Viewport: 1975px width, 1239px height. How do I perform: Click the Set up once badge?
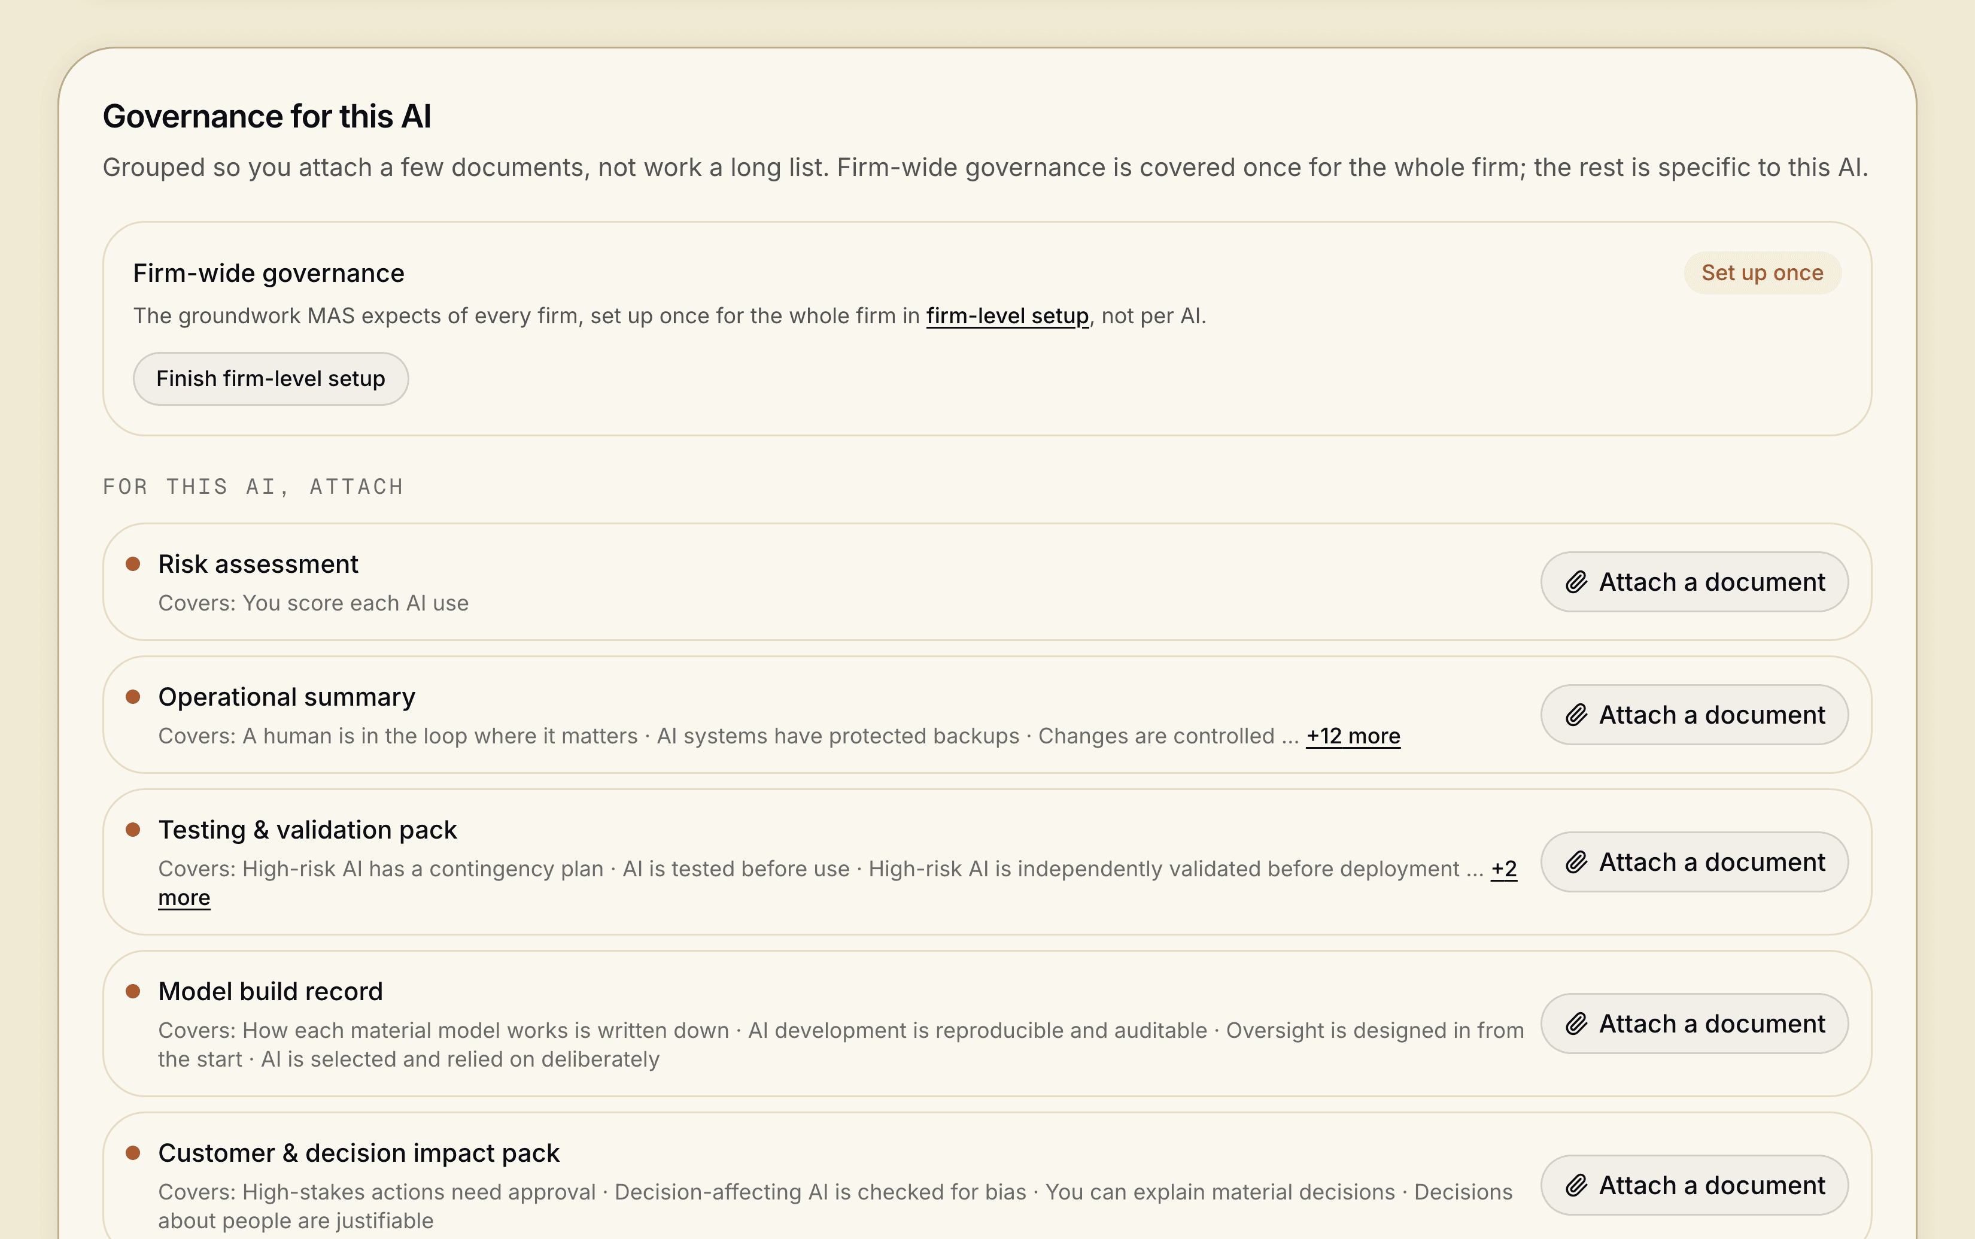coord(1762,273)
